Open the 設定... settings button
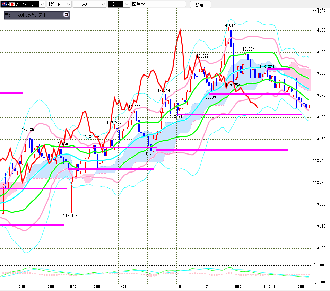 click(201, 5)
